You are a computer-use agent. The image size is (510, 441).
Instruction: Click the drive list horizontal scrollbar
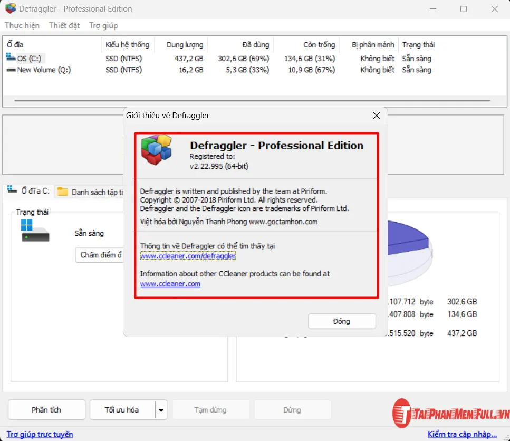pos(252,100)
